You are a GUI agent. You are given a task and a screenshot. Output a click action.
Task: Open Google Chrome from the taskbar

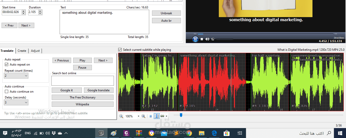[x=189, y=133]
